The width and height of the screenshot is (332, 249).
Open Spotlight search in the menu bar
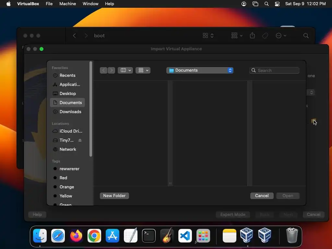coord(267,4)
